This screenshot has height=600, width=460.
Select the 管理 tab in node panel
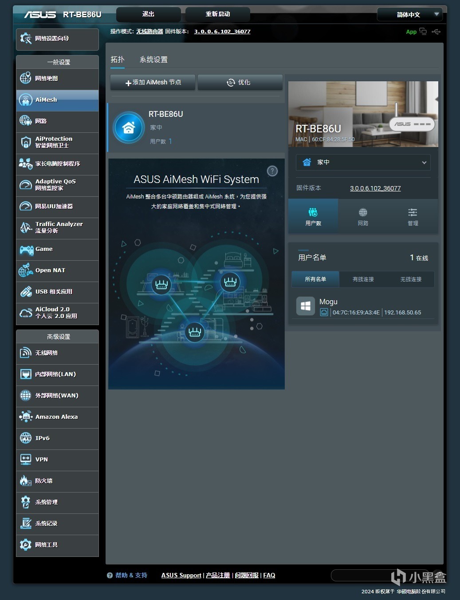pyautogui.click(x=413, y=216)
